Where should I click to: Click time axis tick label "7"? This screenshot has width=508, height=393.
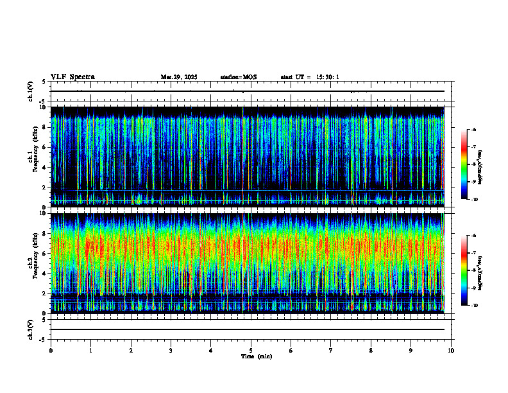(331, 351)
